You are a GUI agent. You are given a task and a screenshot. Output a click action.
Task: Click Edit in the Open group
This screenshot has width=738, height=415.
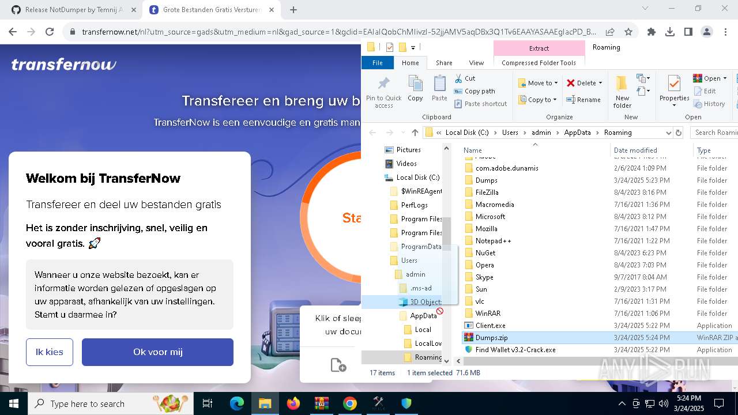pos(705,91)
